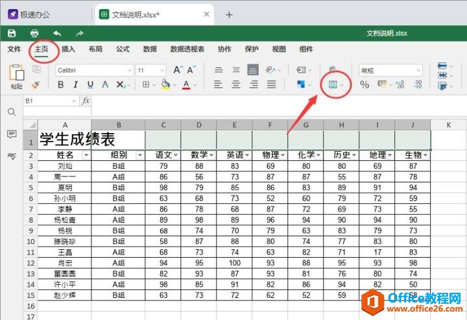467x320 pixels.
Task: Switch to the 布局 tab
Action: (95, 49)
